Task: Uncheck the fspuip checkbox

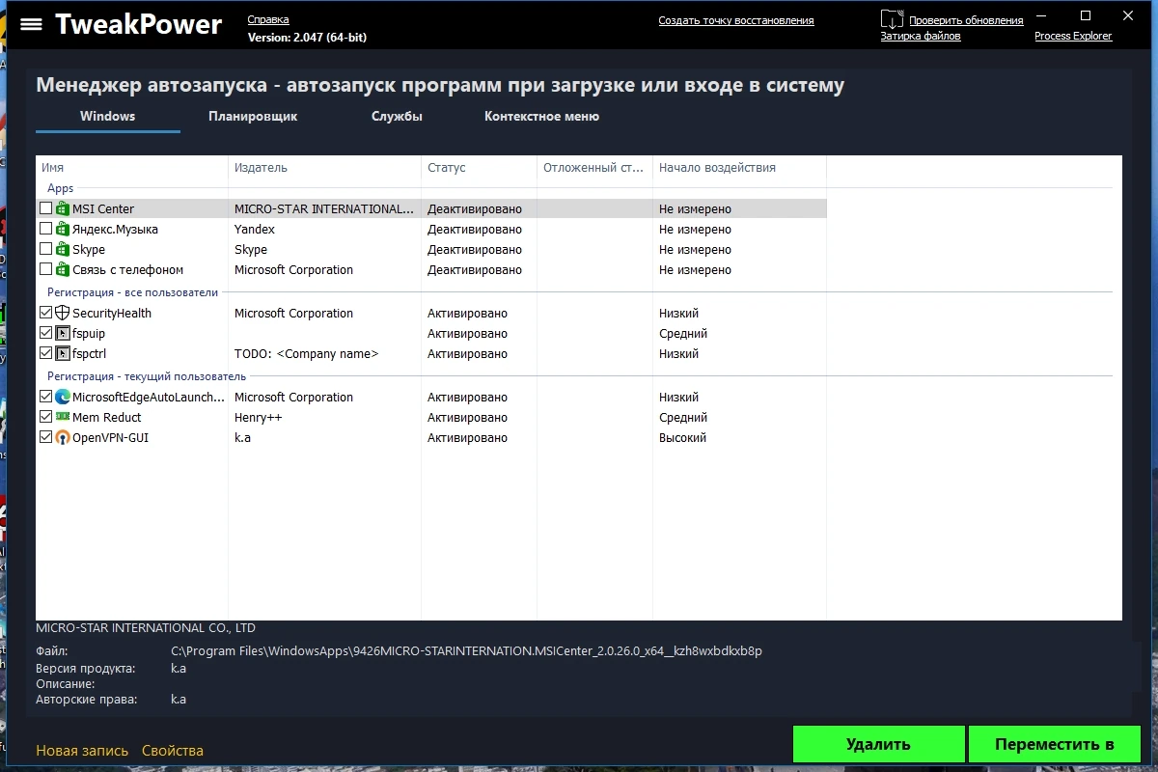Action: tap(45, 333)
